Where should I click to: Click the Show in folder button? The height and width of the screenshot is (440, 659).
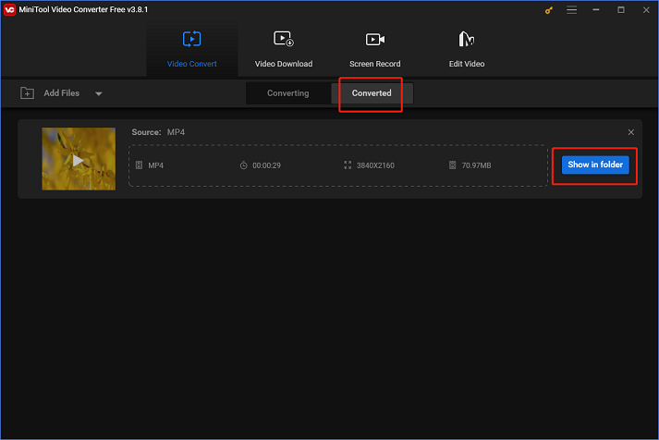tap(595, 165)
